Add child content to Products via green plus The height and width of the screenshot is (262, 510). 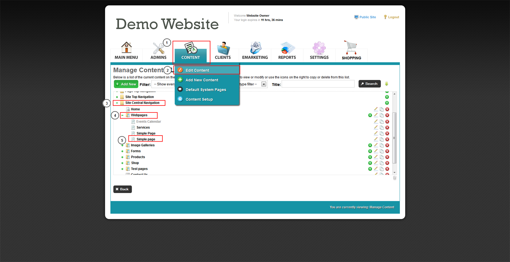tap(370, 157)
